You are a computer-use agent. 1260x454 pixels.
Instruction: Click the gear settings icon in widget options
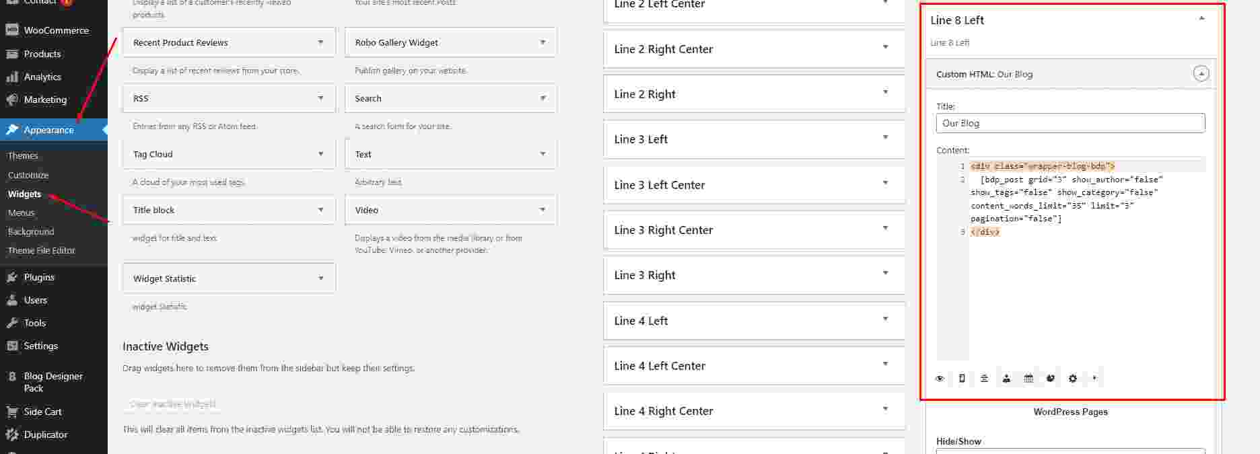click(1073, 379)
